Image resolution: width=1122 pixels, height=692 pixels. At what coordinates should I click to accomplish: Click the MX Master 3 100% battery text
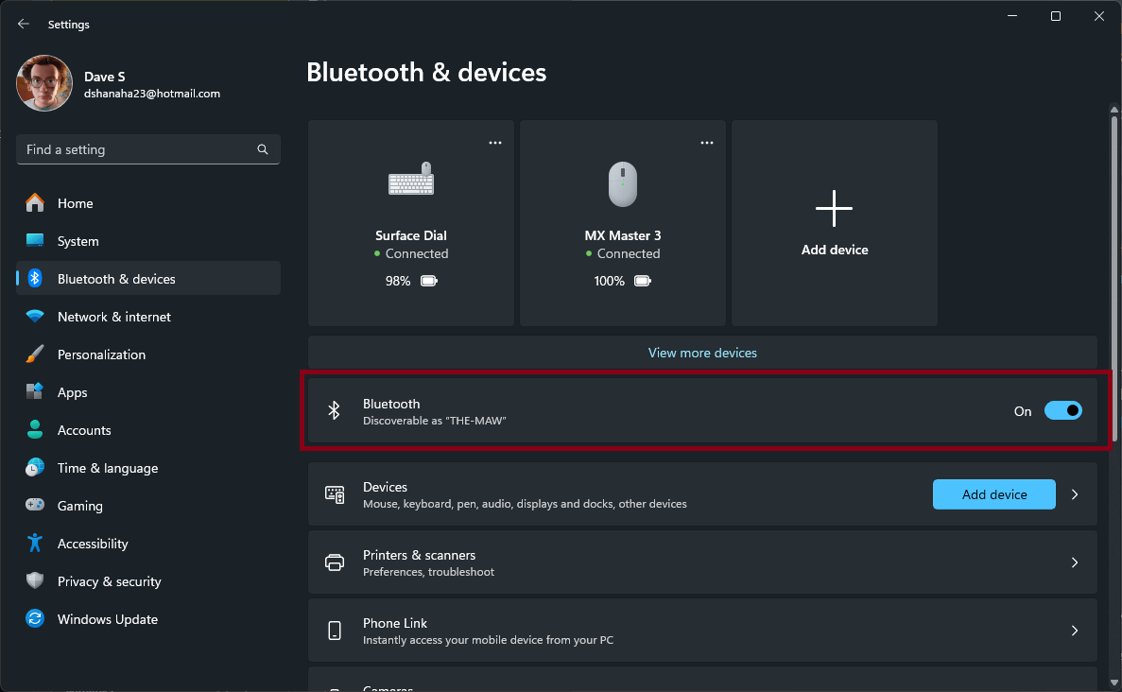coord(609,281)
